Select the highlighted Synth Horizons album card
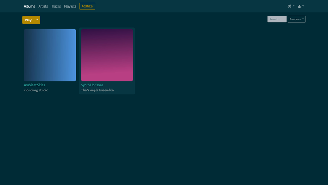 [x=107, y=61]
